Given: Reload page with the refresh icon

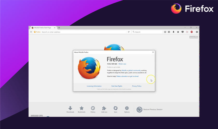Looking at the screenshot, I should [x=129, y=32].
